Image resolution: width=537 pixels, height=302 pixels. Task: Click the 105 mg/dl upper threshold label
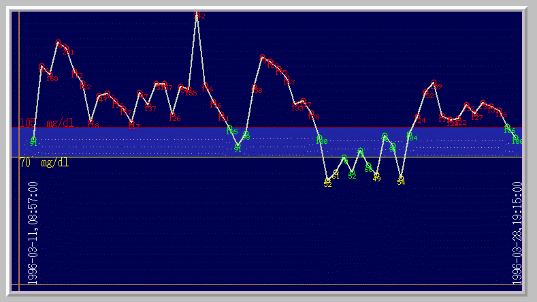click(x=46, y=123)
